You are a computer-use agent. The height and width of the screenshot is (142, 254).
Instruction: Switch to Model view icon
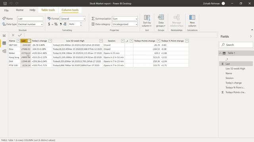4,51
